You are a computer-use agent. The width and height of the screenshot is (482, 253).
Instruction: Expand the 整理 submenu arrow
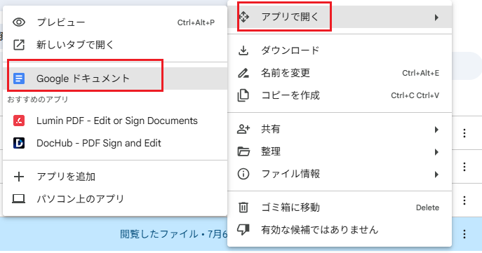436,152
